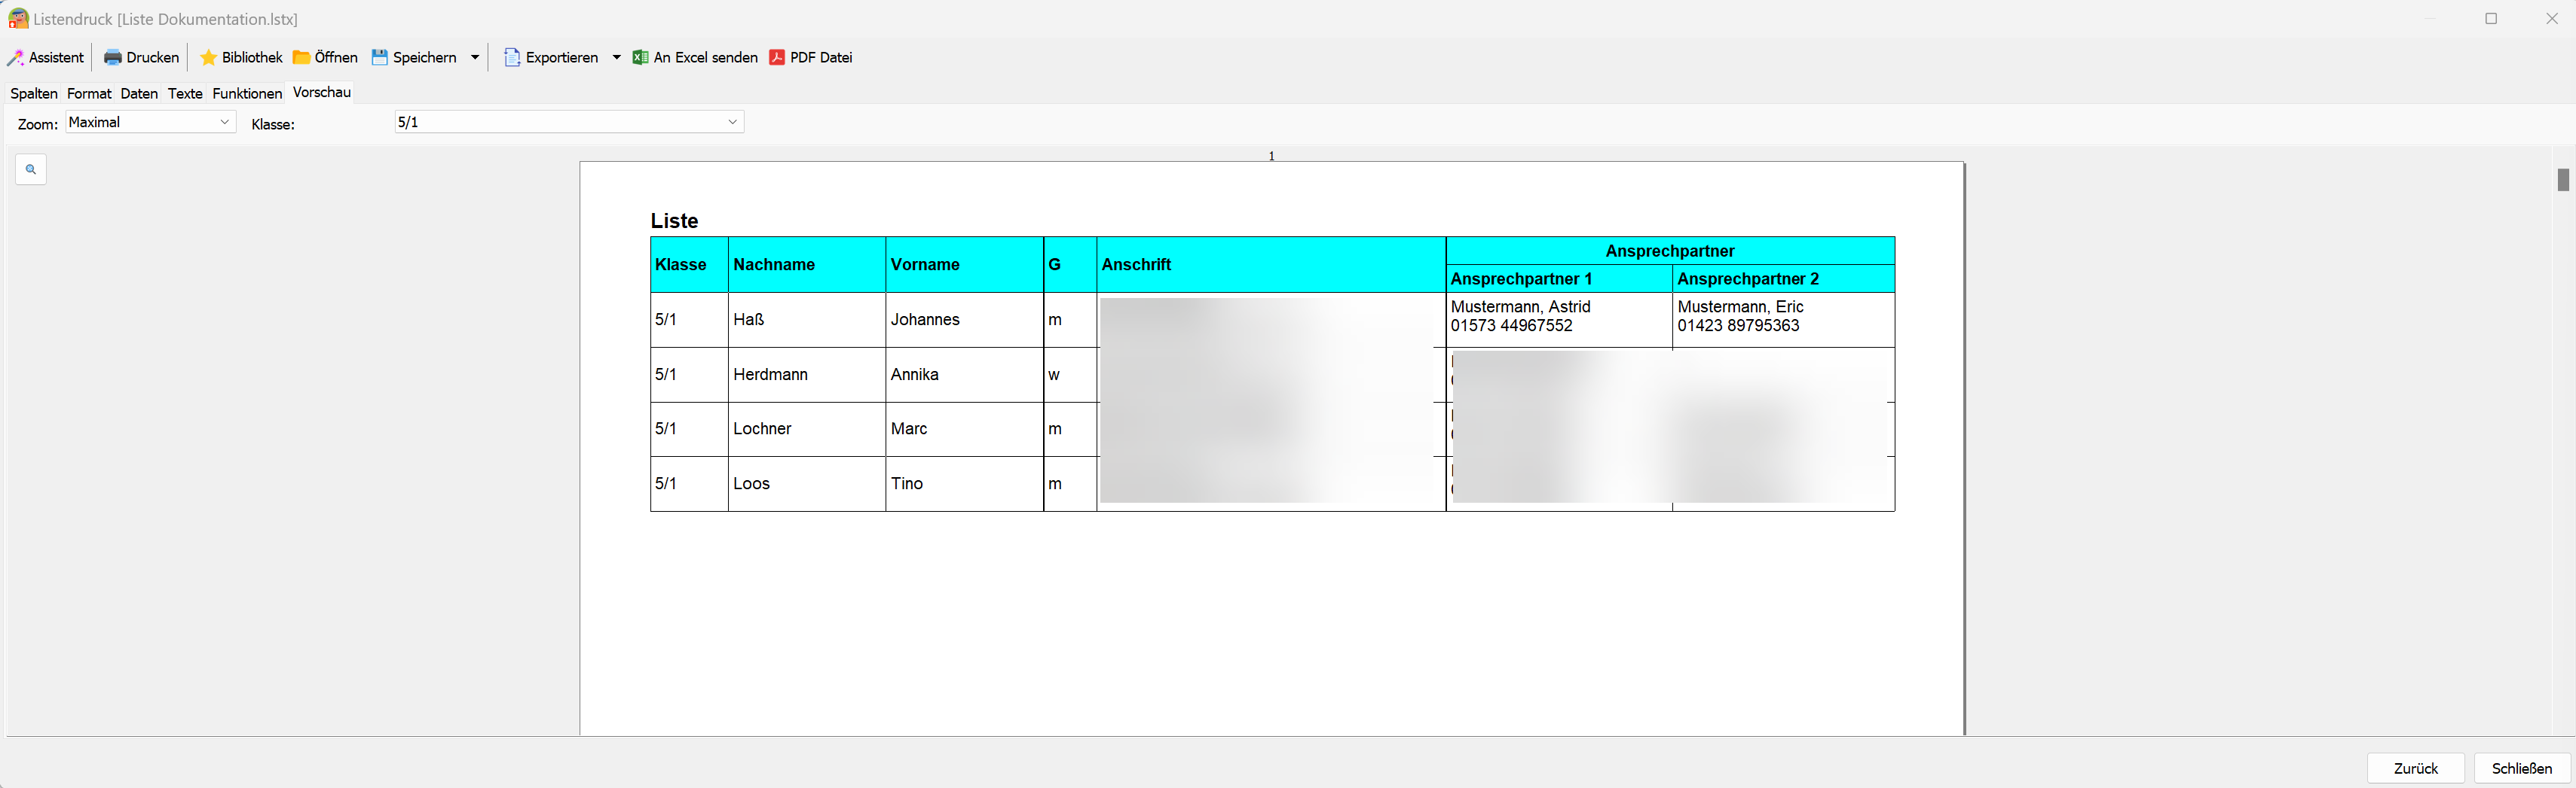Click the An Excel senden label

(706, 58)
